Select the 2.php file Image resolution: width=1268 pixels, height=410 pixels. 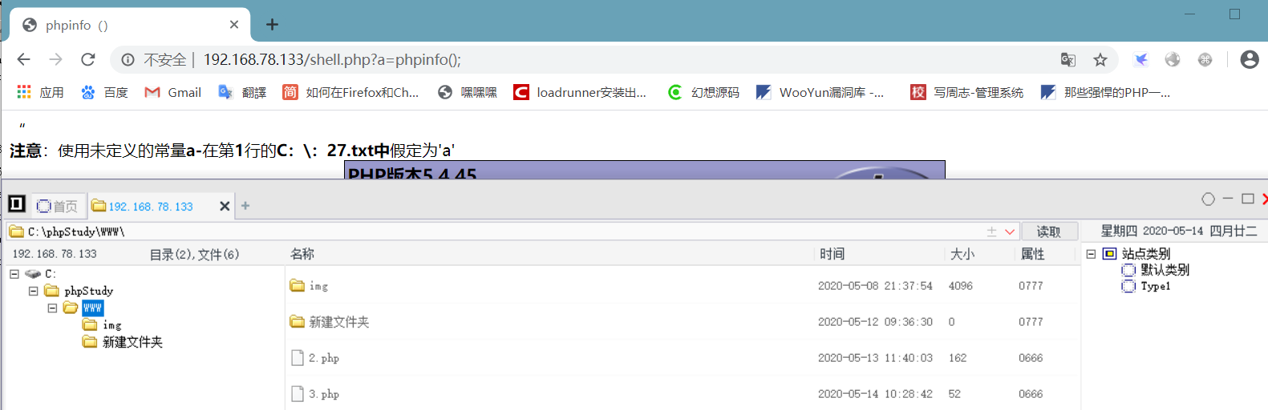682,358
